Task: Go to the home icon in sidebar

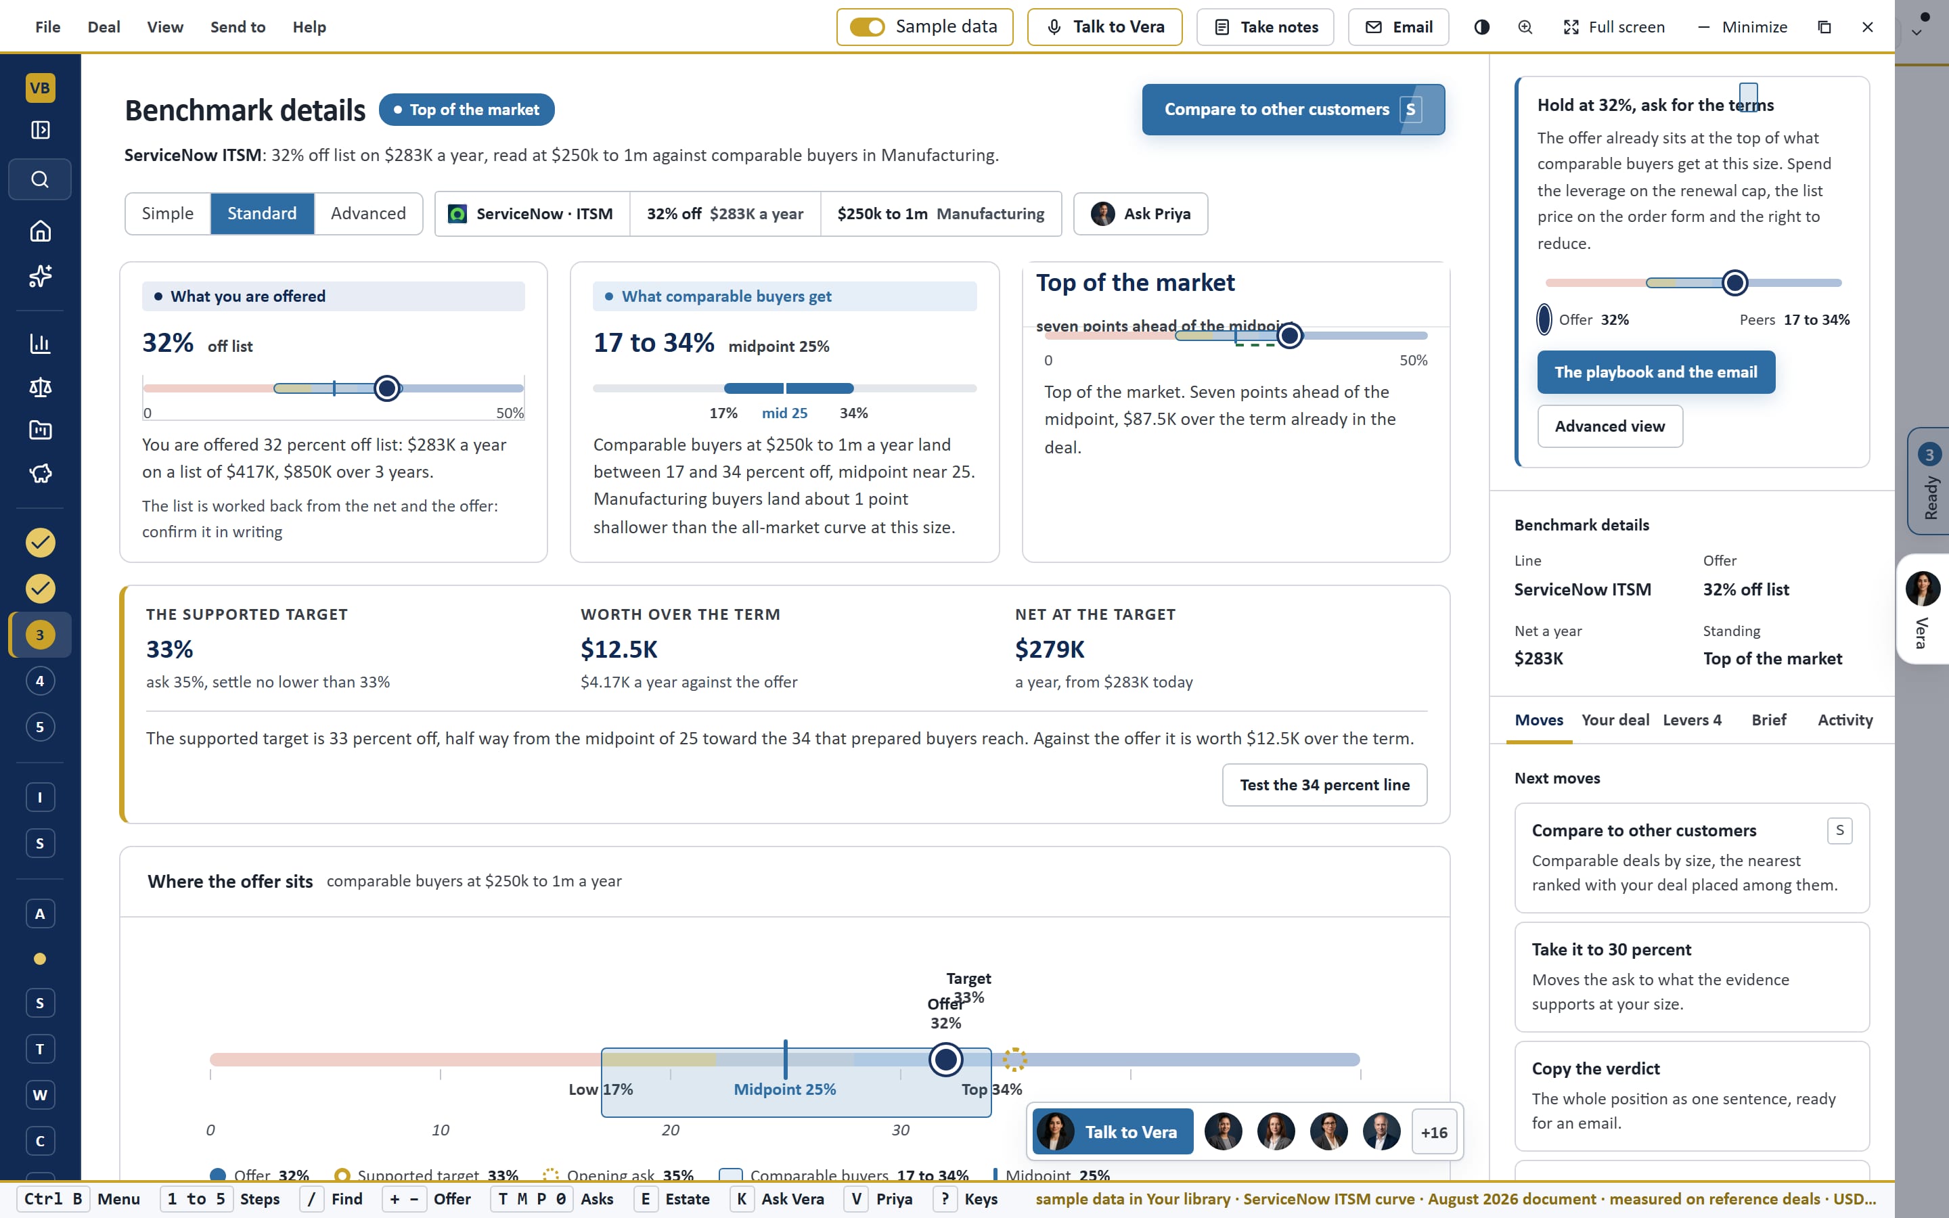Action: point(39,231)
